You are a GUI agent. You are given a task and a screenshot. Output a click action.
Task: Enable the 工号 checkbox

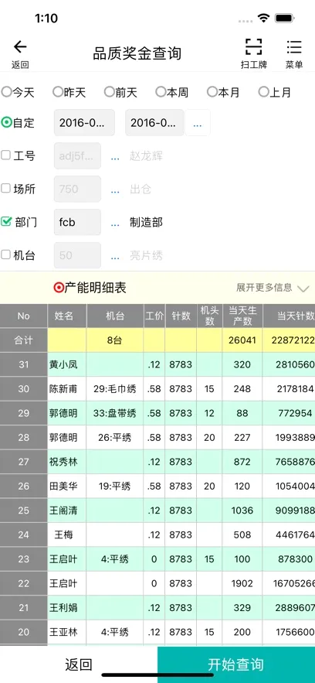(5, 155)
